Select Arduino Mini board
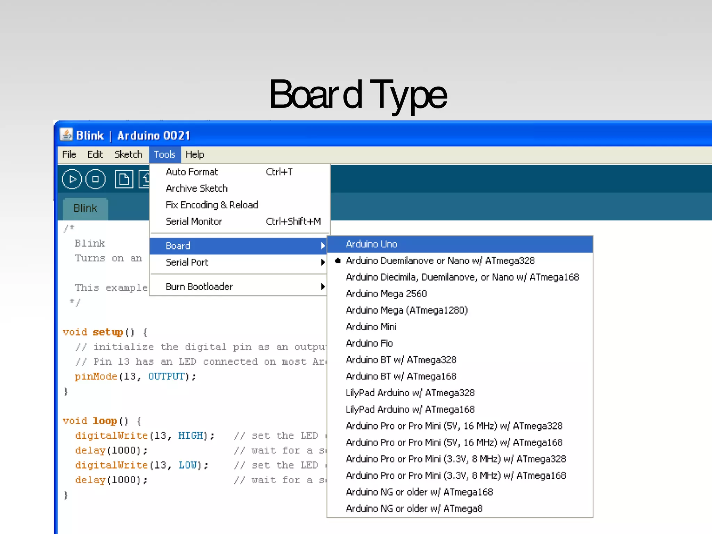The width and height of the screenshot is (712, 534). [x=460, y=327]
